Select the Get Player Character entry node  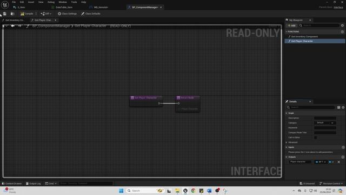(x=146, y=101)
